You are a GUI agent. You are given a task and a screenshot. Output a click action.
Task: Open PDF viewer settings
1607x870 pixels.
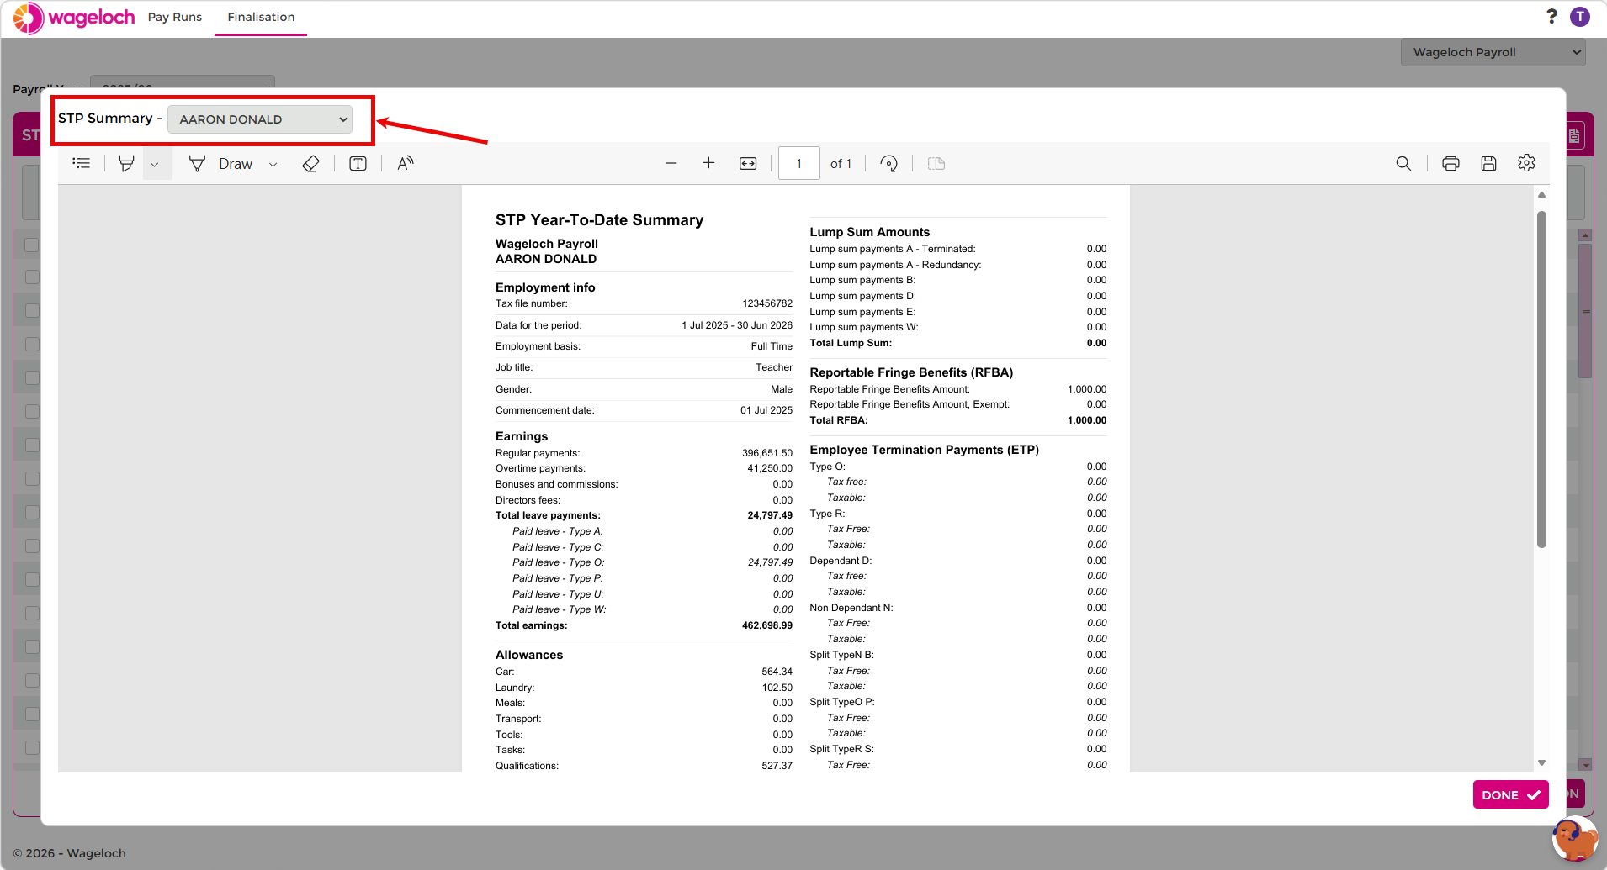point(1526,163)
